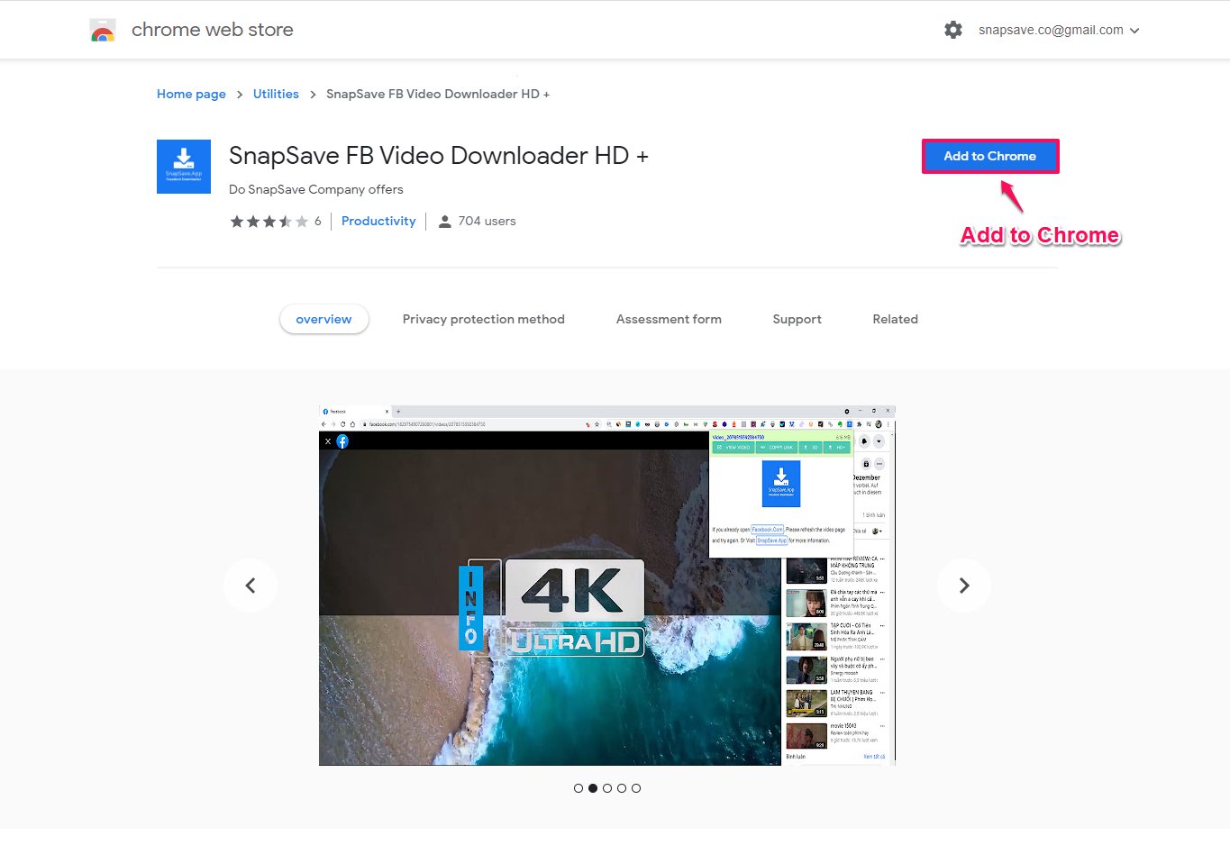Switch to the Support tab
The image size is (1230, 845).
pos(797,319)
